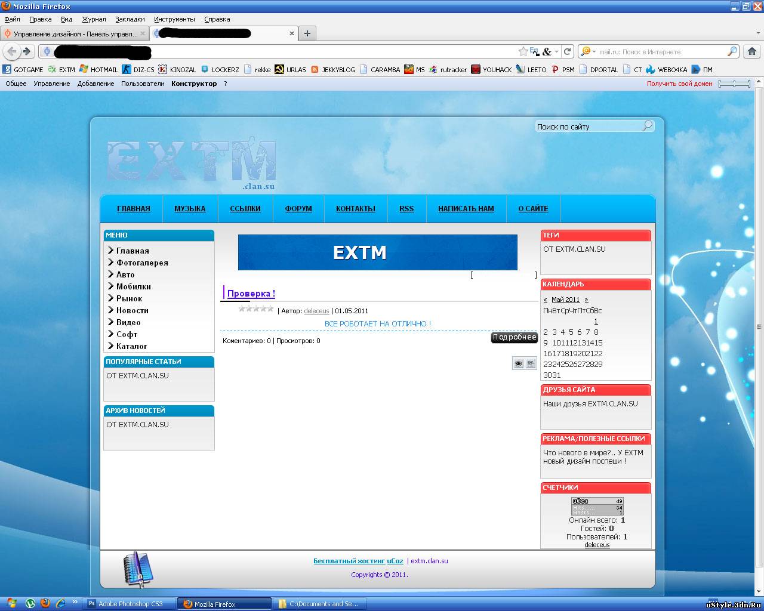Screen dimensions: 764x611
Task: Click the uCoz counter image
Action: click(x=597, y=507)
